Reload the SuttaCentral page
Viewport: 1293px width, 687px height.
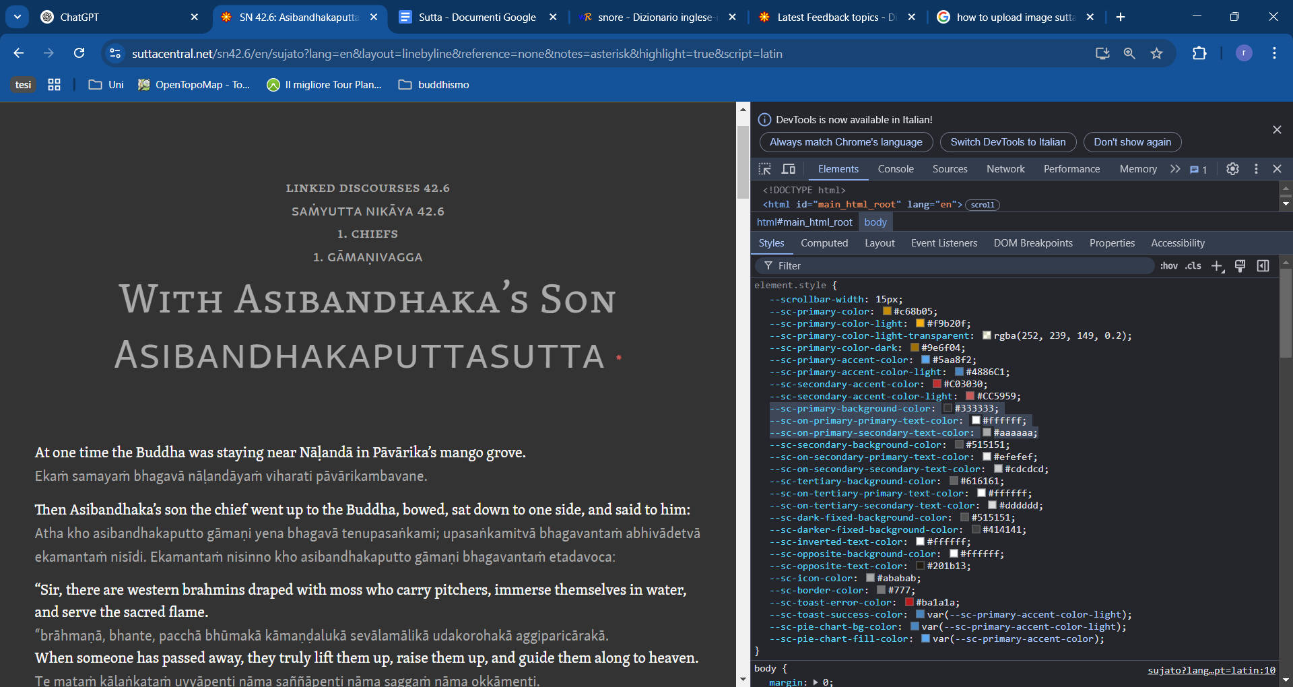[79, 53]
